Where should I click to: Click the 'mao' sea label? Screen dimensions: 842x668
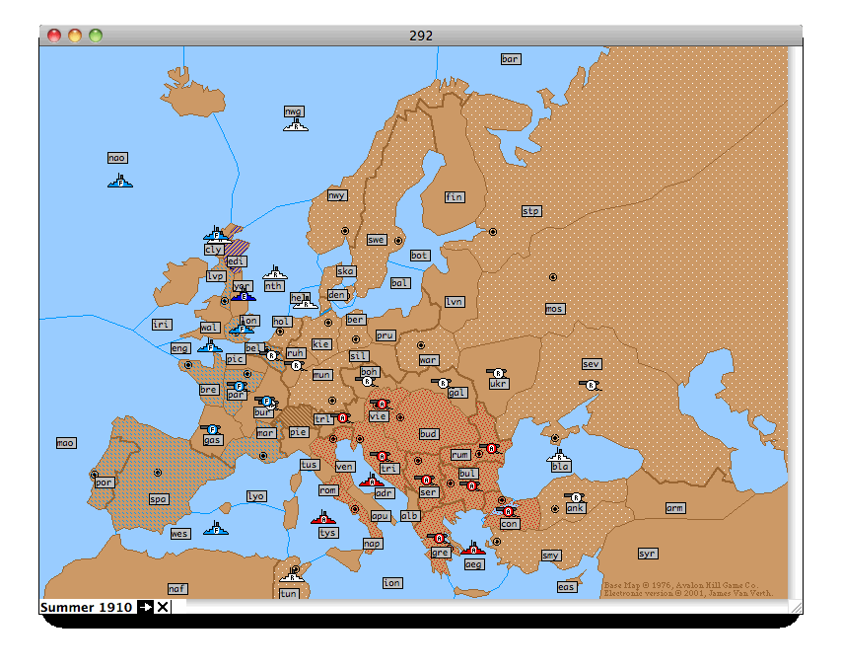[66, 443]
